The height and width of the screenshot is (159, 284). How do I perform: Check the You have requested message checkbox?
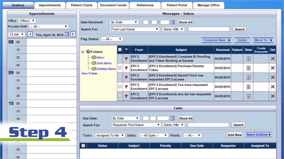(120, 87)
